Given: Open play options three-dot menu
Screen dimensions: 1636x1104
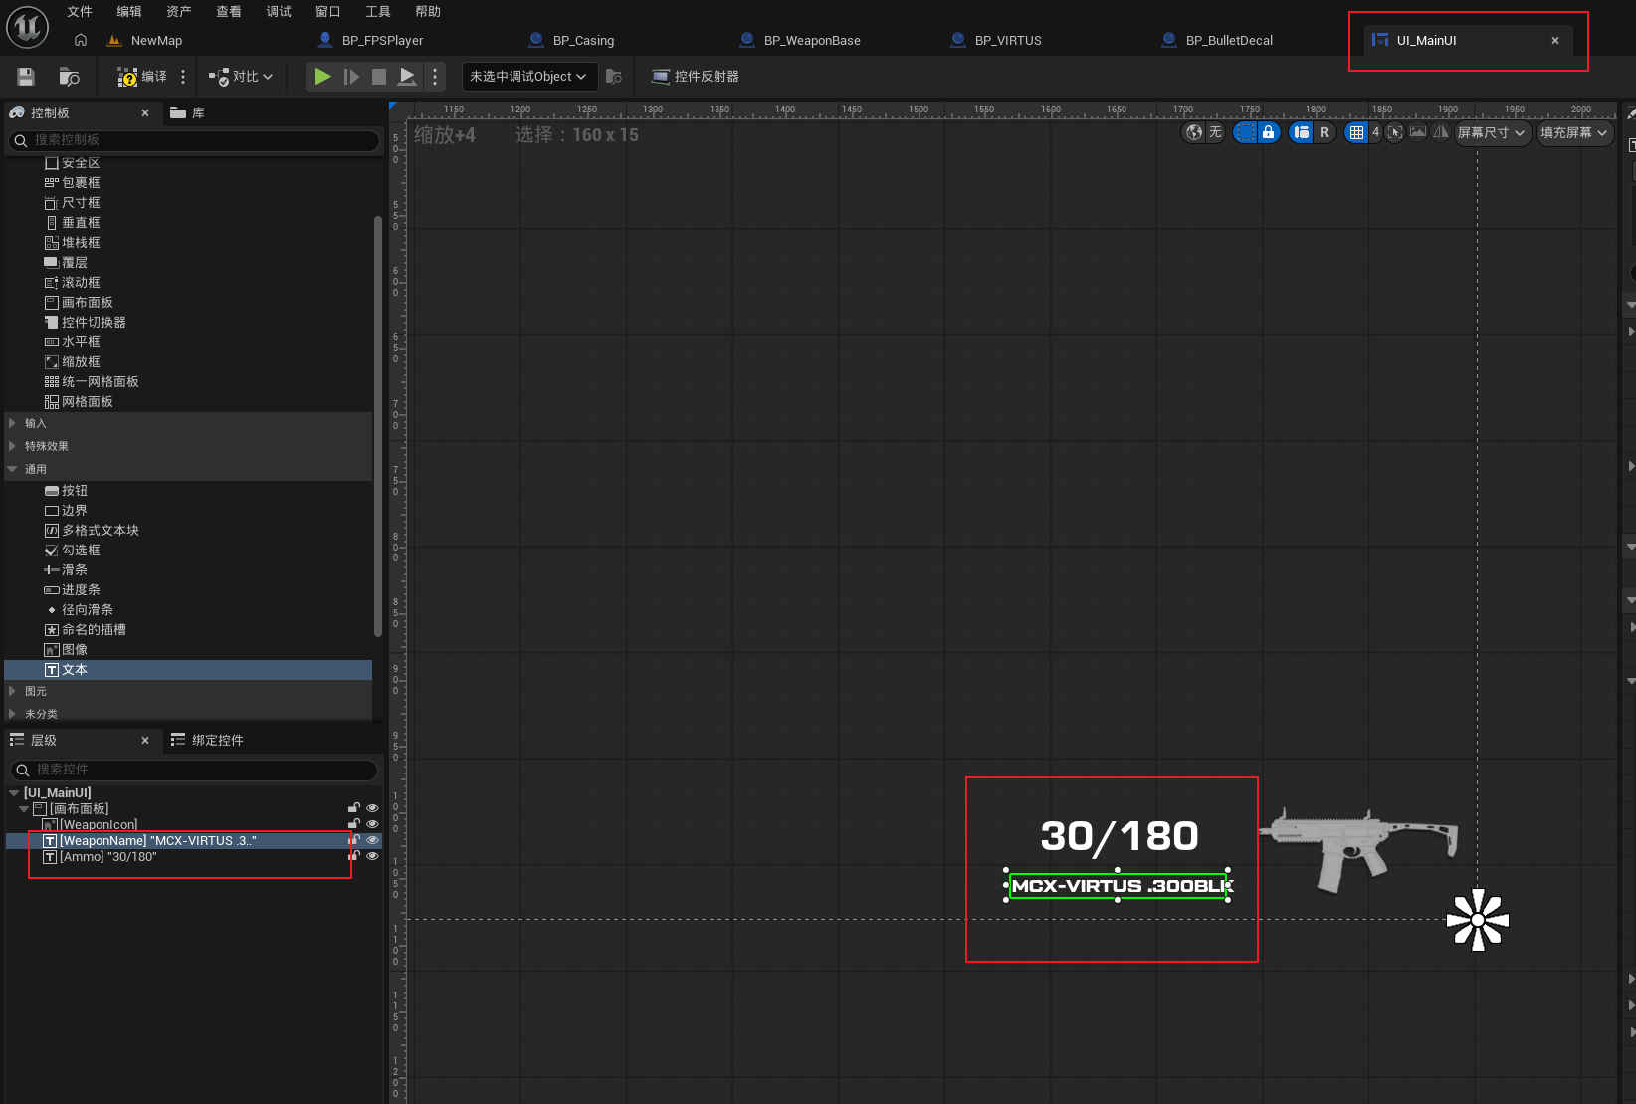Looking at the screenshot, I should point(435,77).
